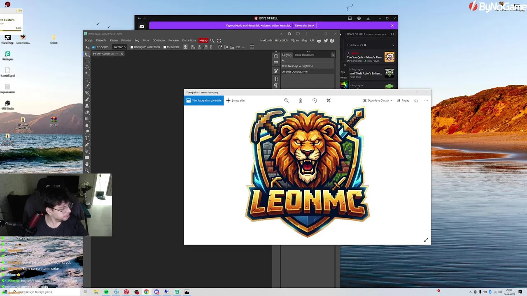Select the Type tool in Photopea toolbar
The width and height of the screenshot is (527, 296).
(87, 138)
